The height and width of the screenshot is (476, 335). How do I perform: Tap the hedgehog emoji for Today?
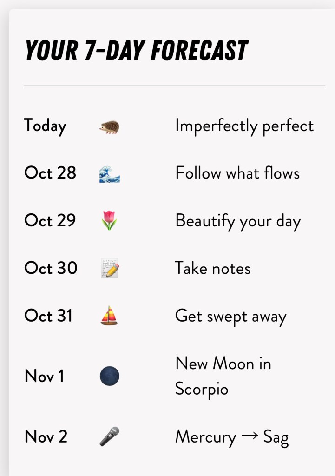tap(110, 126)
